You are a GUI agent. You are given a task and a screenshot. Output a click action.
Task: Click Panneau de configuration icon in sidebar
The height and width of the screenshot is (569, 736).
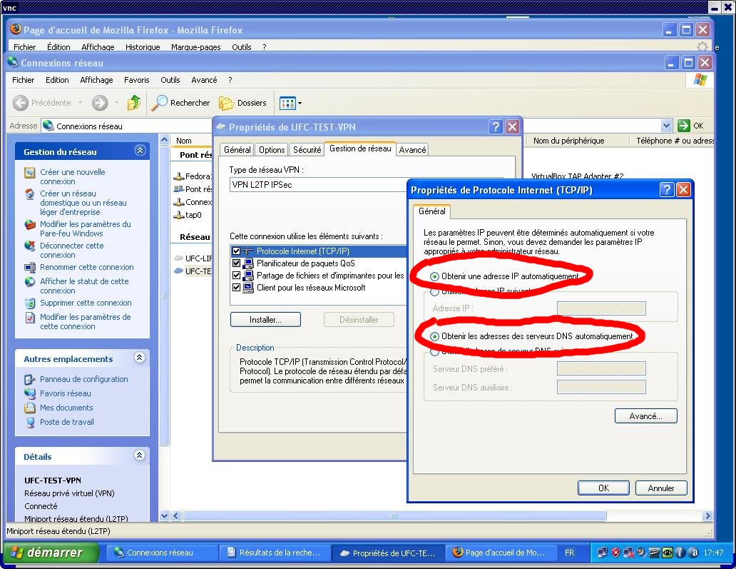(x=30, y=379)
